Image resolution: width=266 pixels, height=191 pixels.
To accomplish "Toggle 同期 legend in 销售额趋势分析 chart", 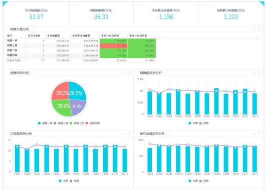I will coord(204,123).
